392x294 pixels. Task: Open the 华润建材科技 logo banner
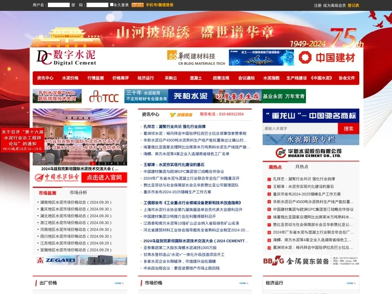[x=196, y=58]
